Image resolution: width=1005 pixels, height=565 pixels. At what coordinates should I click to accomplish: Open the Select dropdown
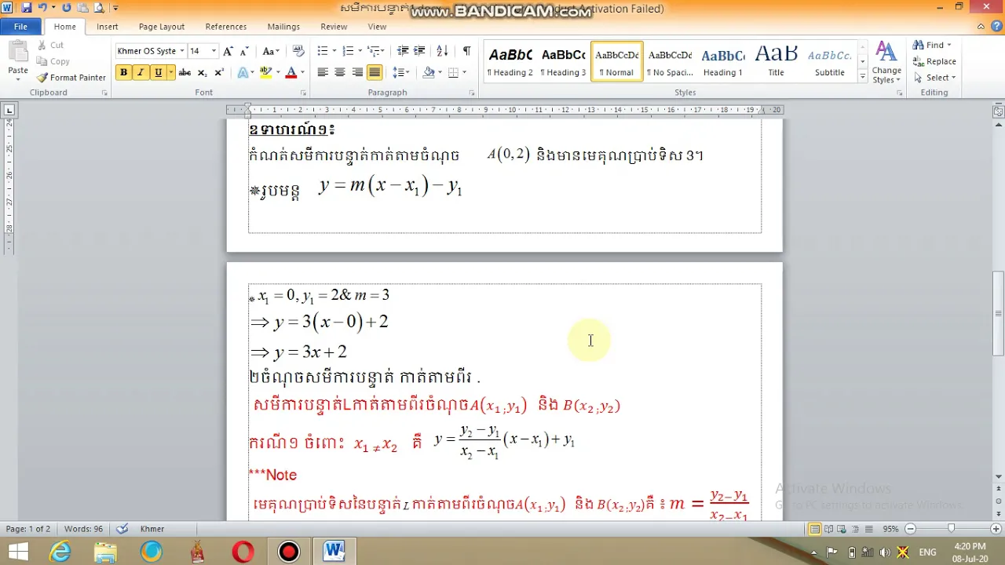(934, 78)
